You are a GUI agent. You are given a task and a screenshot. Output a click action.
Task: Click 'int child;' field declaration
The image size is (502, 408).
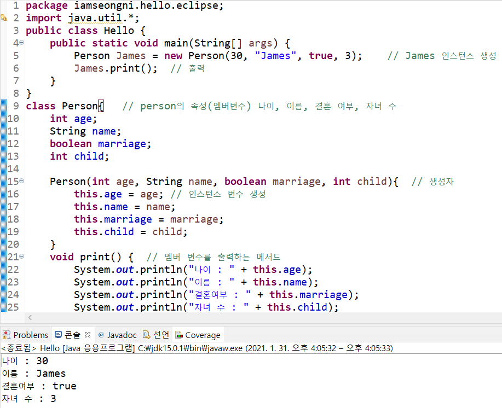(79, 156)
